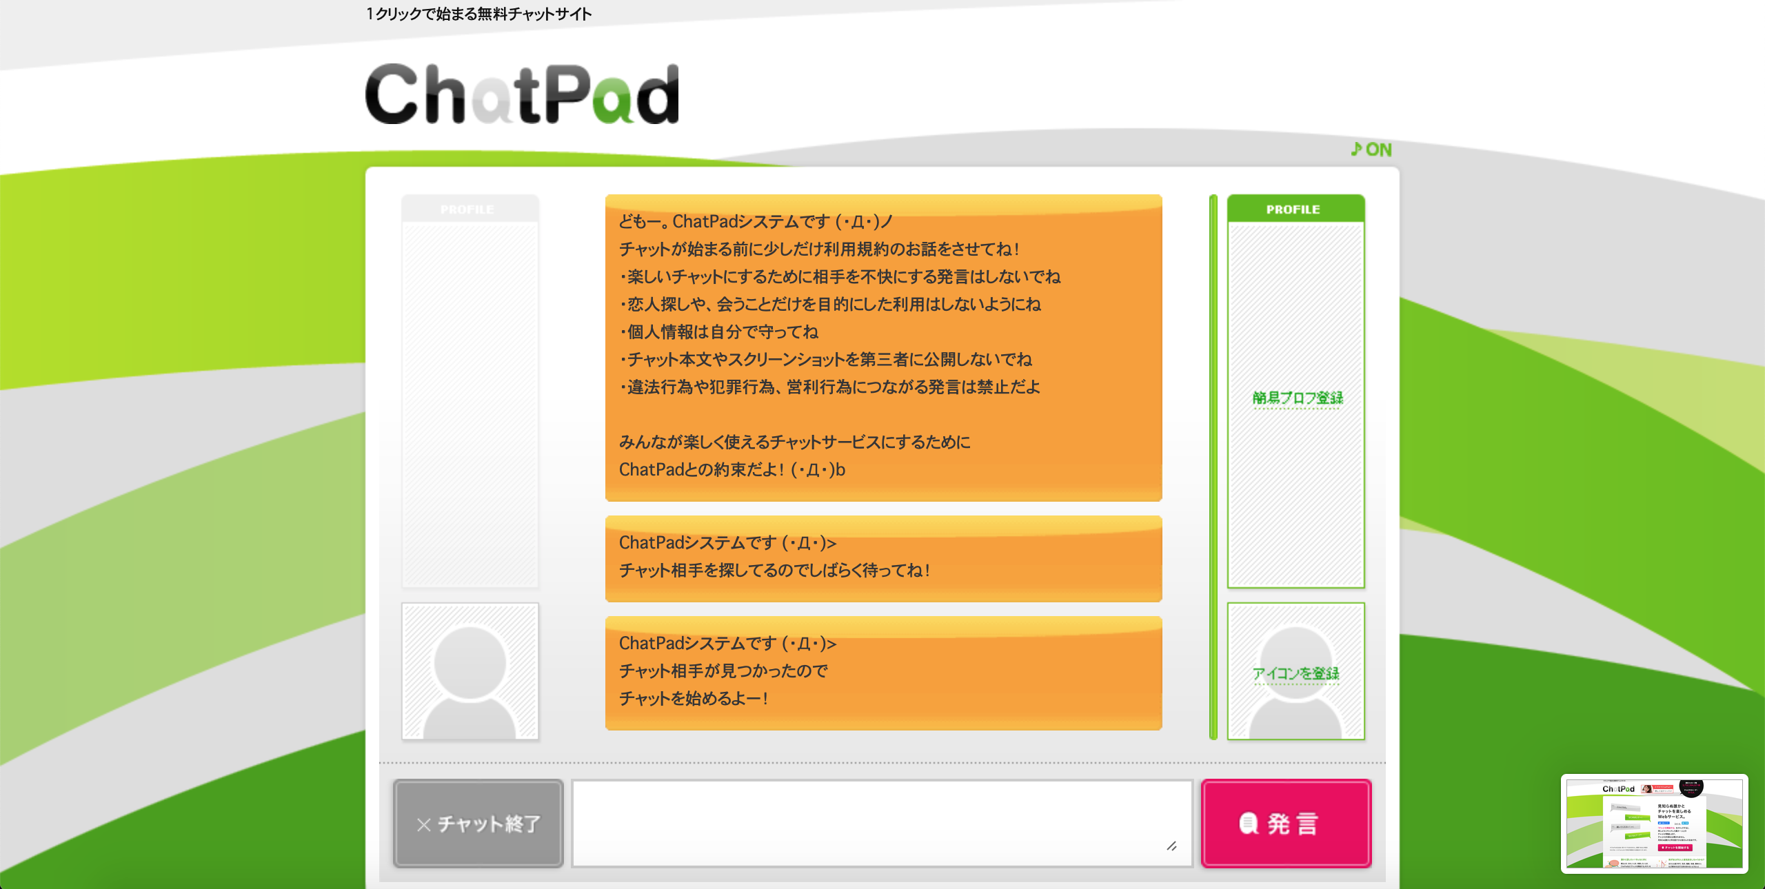Image resolution: width=1765 pixels, height=889 pixels.
Task: Click the 'しばらく待ってね' waiting message
Action: [x=883, y=558]
